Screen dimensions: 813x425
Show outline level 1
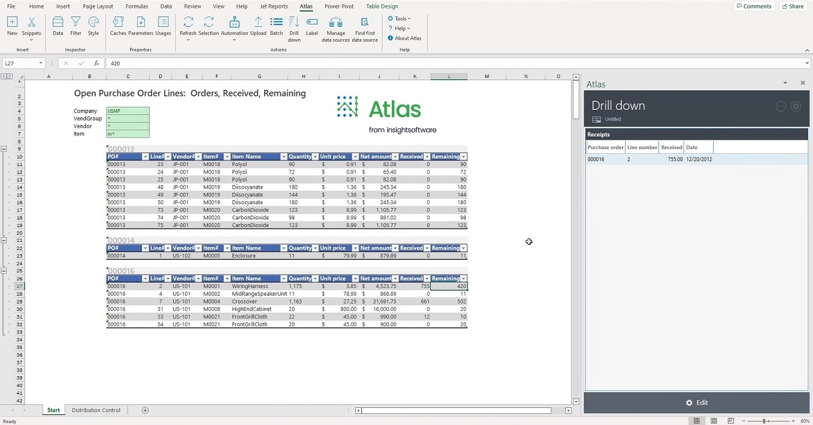click(4, 76)
